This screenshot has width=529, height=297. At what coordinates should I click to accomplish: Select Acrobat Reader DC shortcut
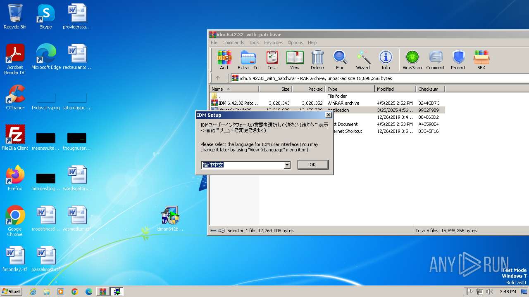point(15,59)
